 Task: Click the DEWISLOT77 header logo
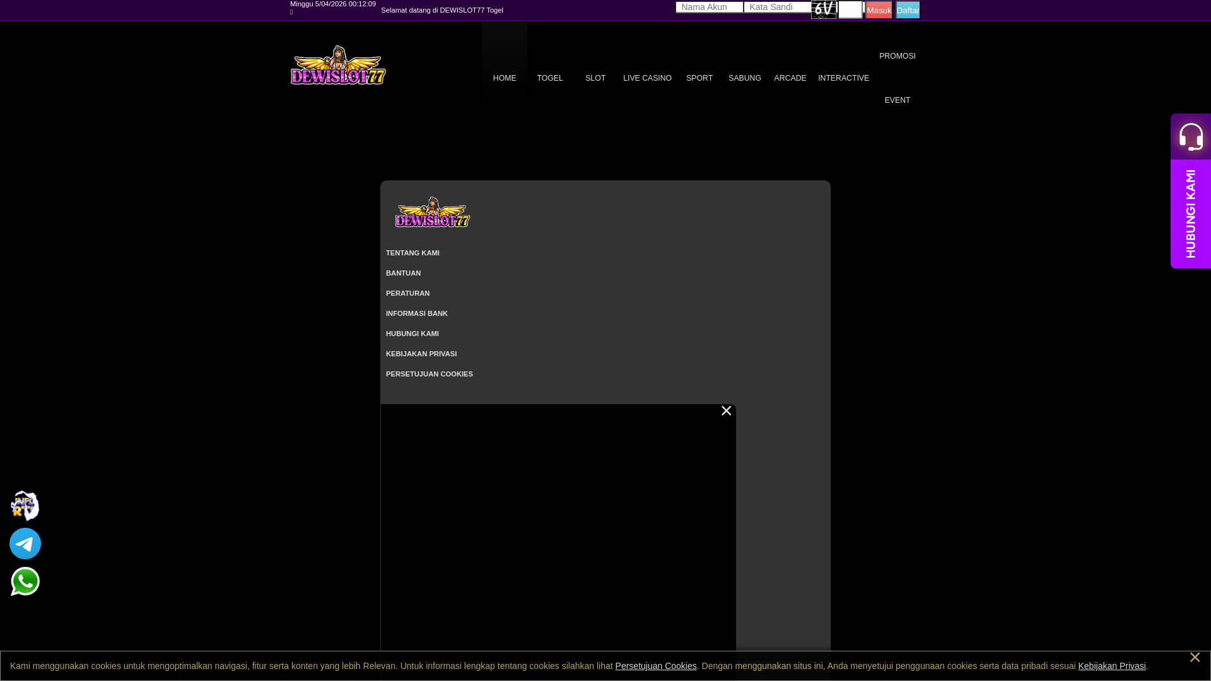(x=338, y=65)
